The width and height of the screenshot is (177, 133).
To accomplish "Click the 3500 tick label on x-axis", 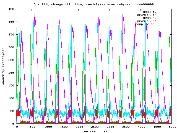I will [125, 127].
